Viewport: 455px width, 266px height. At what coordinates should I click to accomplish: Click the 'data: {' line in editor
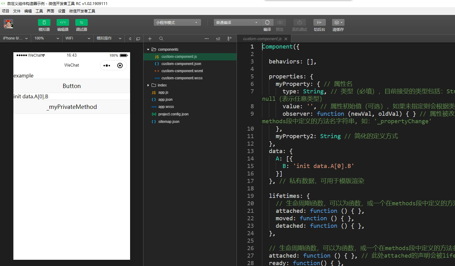[x=281, y=151]
